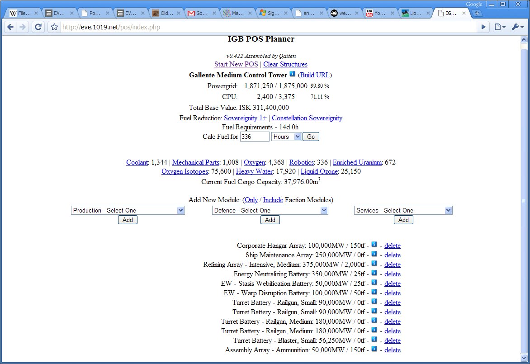Click info icon for Blaster Small turret

tap(374, 339)
